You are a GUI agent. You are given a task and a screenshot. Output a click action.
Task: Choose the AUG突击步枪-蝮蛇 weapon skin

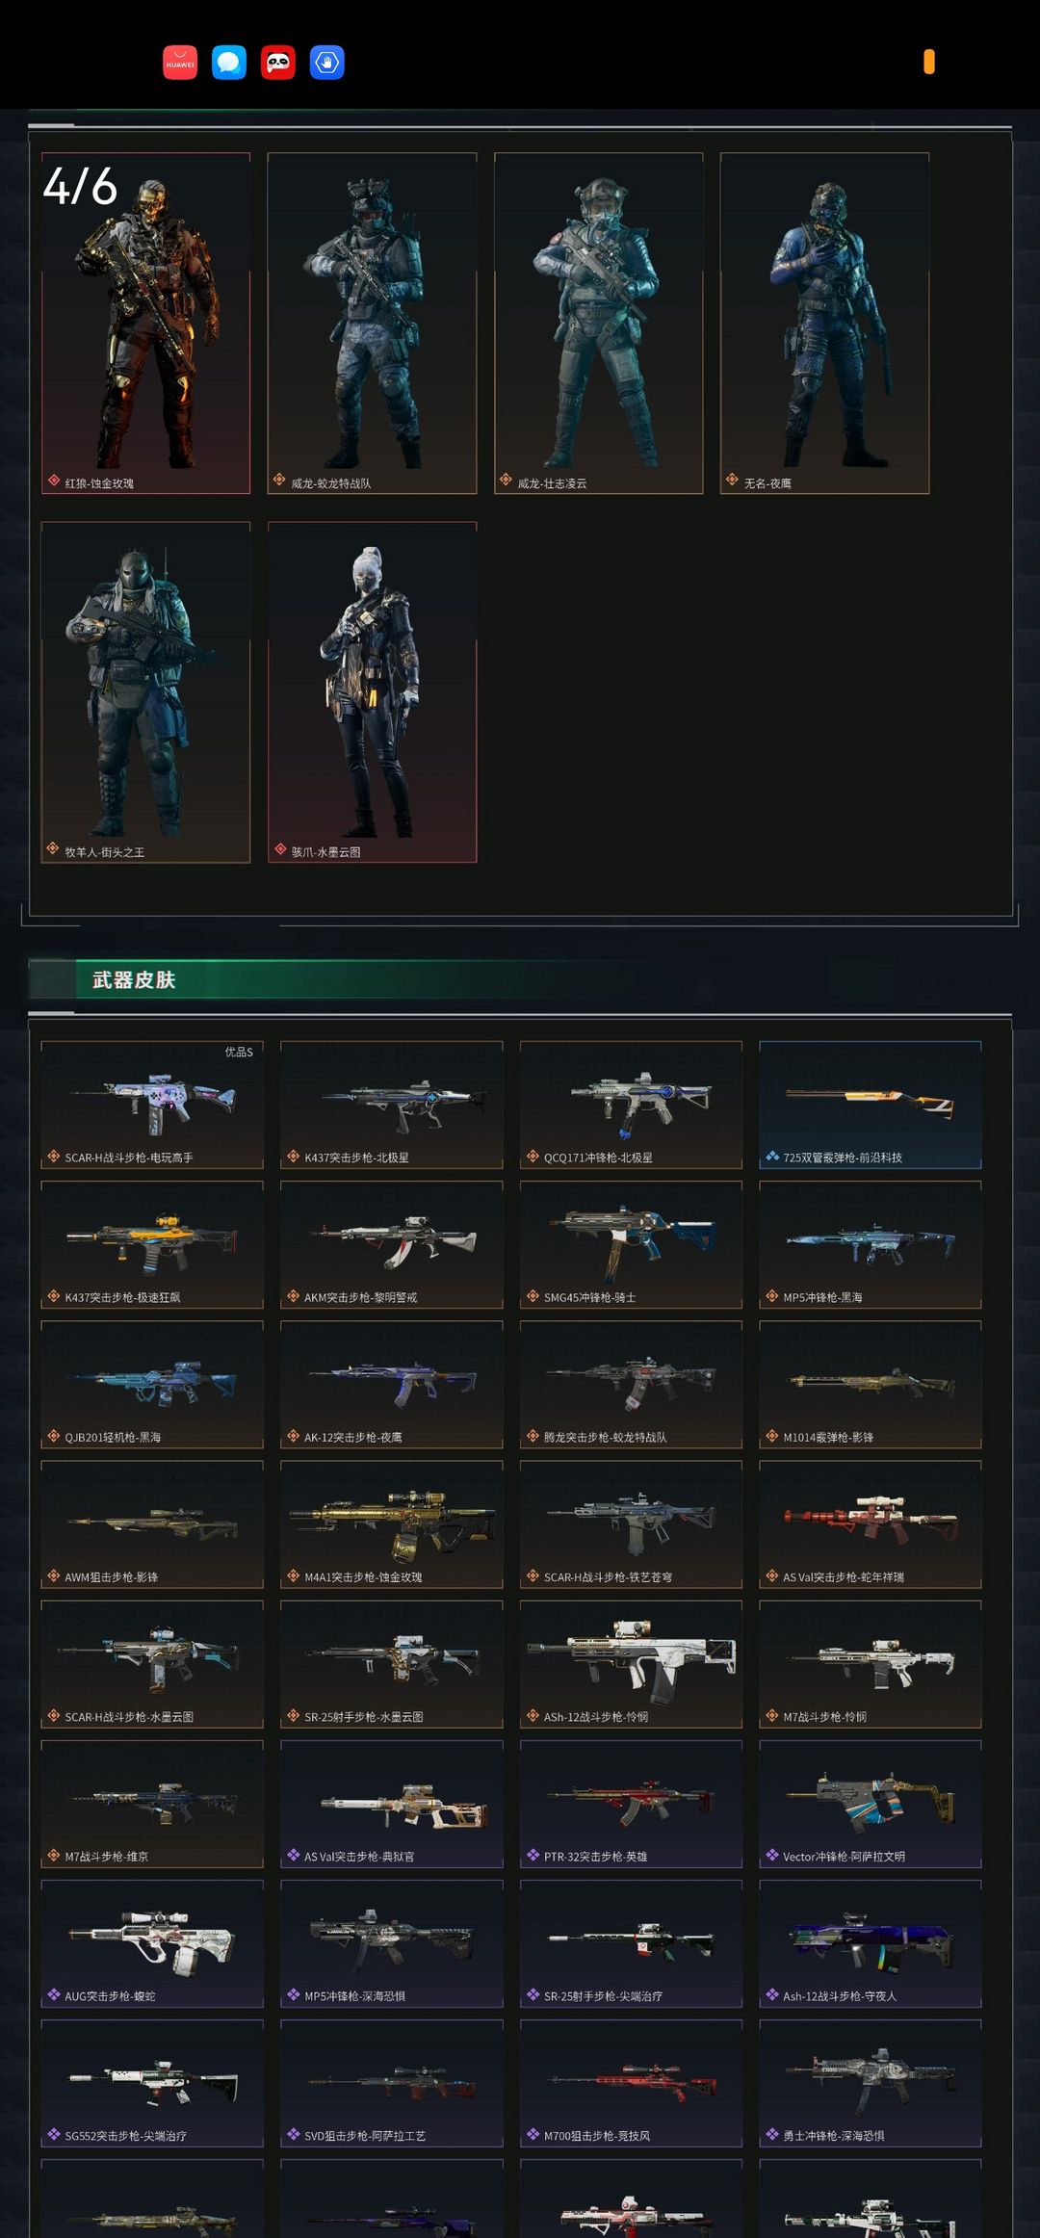152,1943
